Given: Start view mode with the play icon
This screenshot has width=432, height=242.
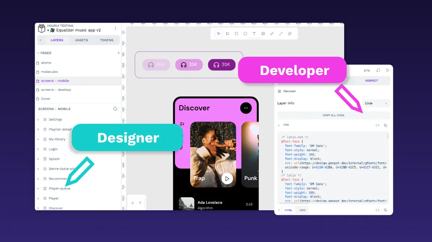Looking at the screenshot, I should pos(388,70).
